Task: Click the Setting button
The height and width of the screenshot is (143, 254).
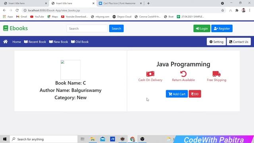Action: (x=216, y=42)
